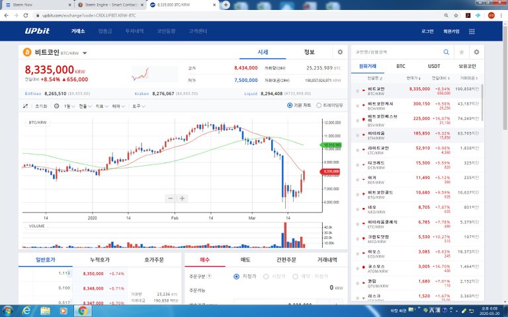This screenshot has width=508, height=317.
Task: Switch to the USDT market tab
Action: coord(433,66)
